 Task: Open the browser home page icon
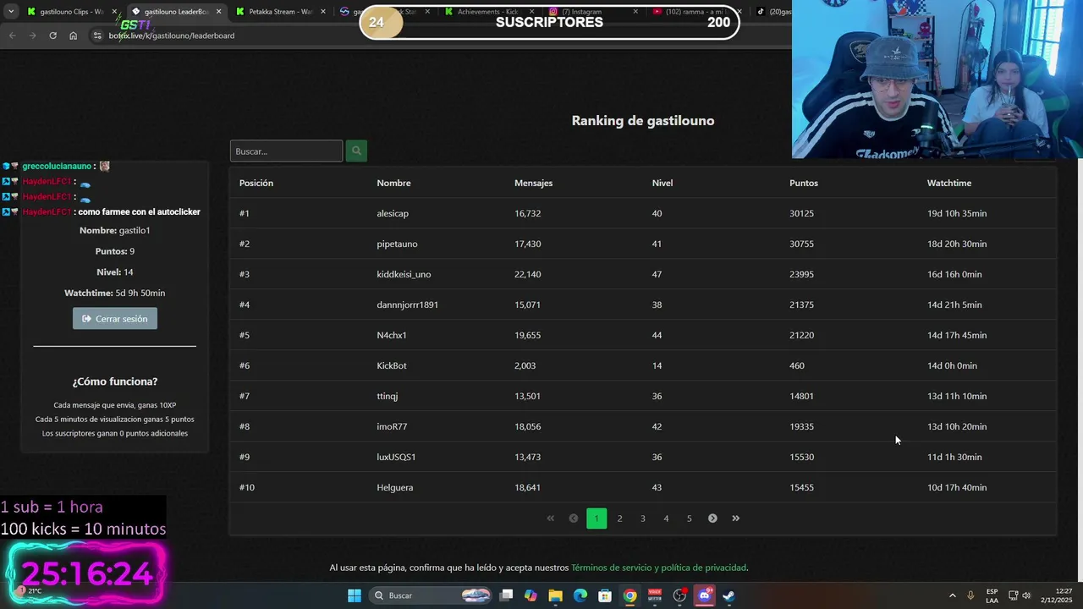(x=73, y=36)
